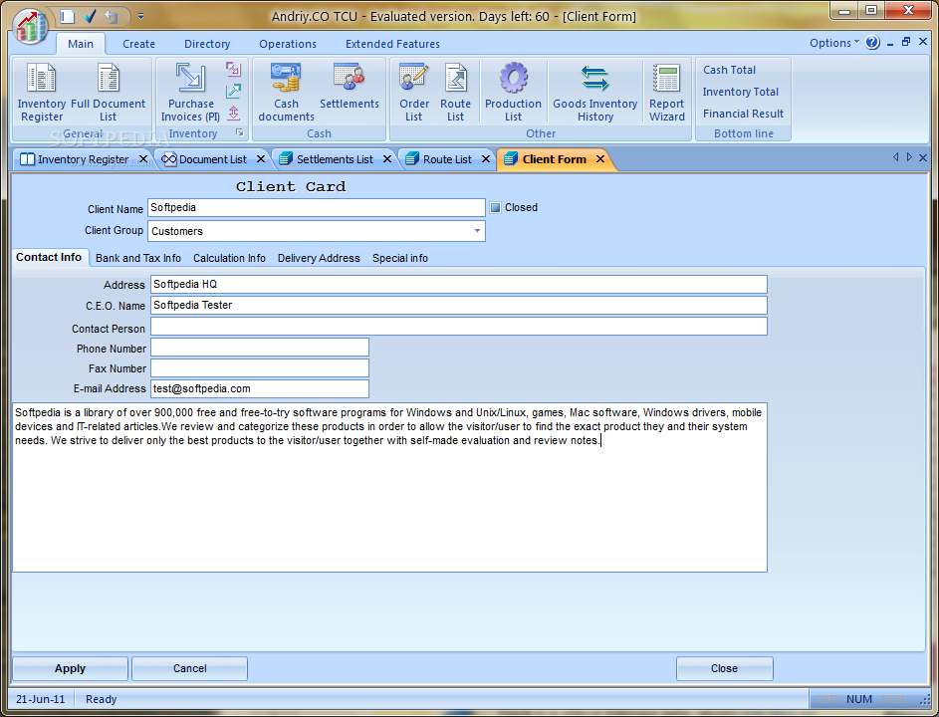This screenshot has width=939, height=717.
Task: Click the Phone Number input field
Action: click(260, 348)
